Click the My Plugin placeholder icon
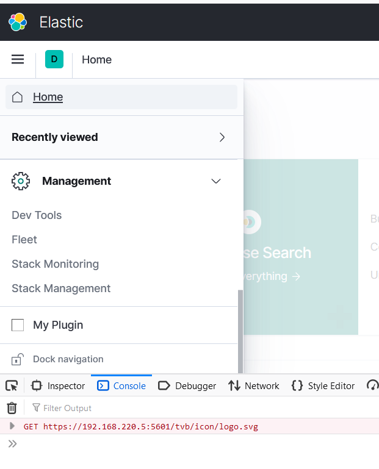The height and width of the screenshot is (469, 379). point(18,325)
